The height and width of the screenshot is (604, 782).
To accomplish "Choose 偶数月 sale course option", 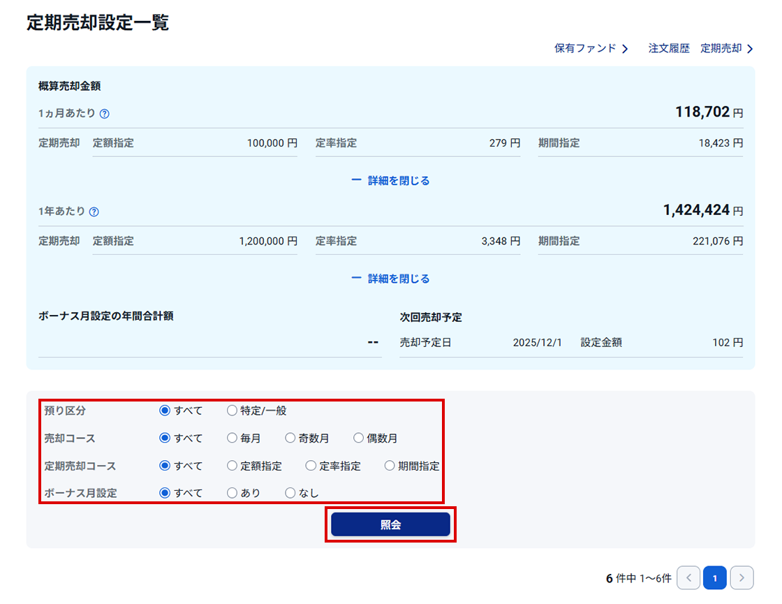I will (x=359, y=439).
